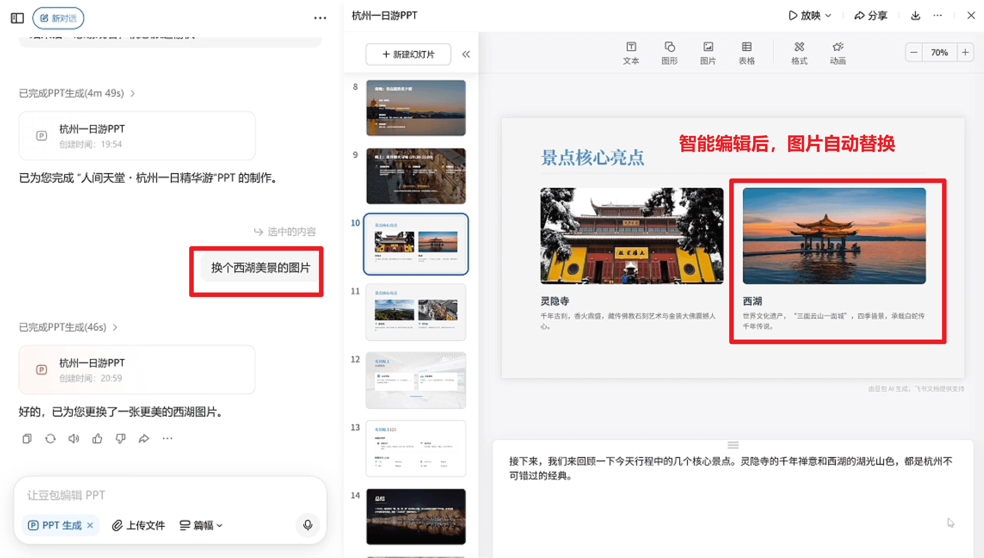Insert a text box via 文本 tool
Image resolution: width=984 pixels, height=558 pixels.
pos(631,52)
